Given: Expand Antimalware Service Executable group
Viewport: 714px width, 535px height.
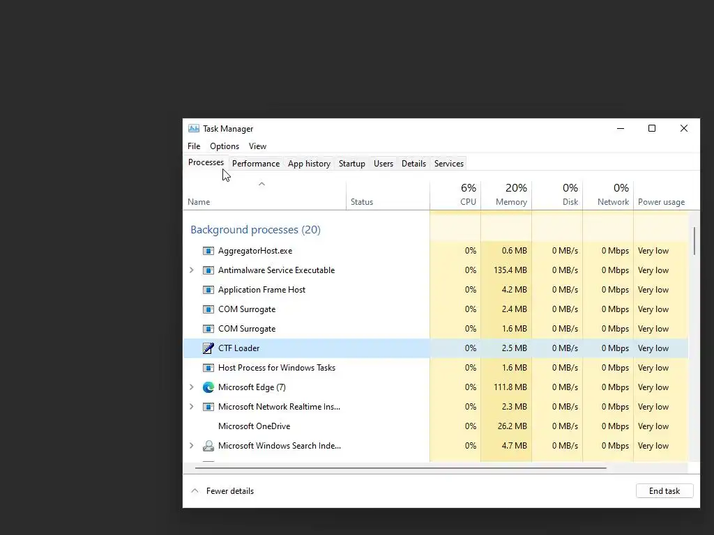Looking at the screenshot, I should point(192,270).
